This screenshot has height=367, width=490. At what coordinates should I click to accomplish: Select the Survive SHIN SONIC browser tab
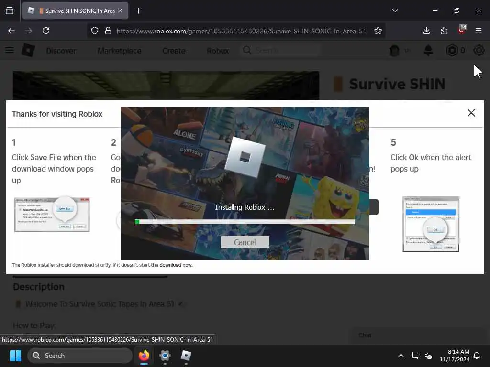(75, 11)
